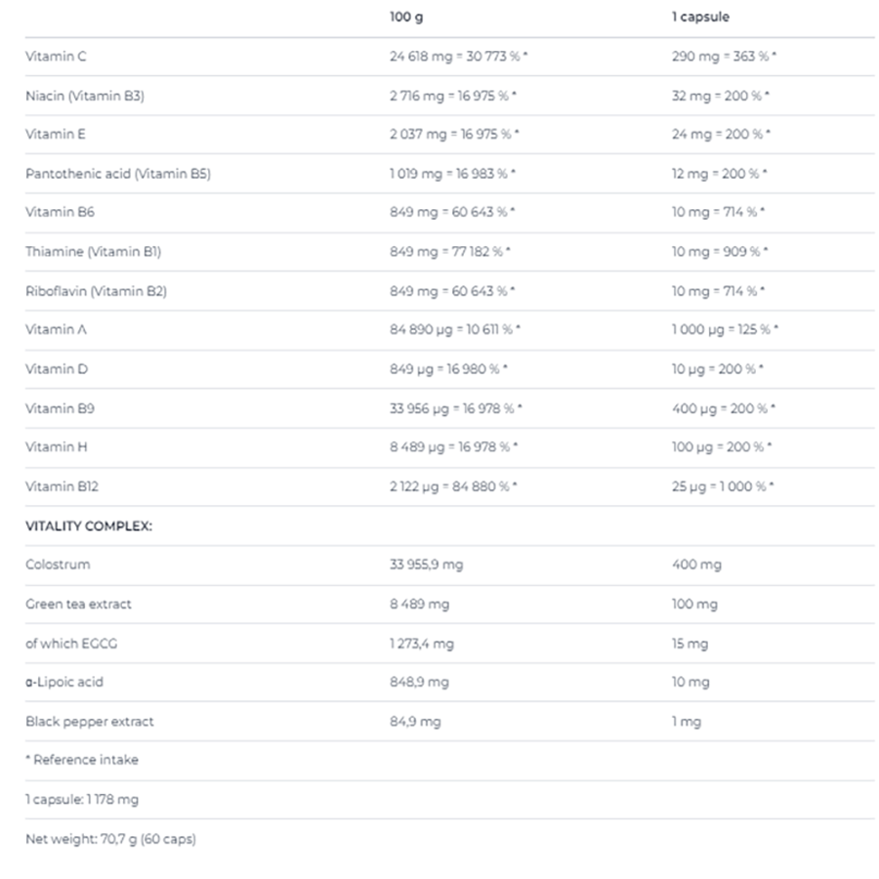Screen dimensions: 879x879
Task: Click the Colostrum row label
Action: coord(58,565)
